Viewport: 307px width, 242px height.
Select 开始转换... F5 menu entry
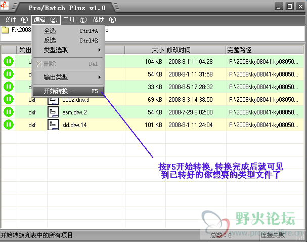68,91
